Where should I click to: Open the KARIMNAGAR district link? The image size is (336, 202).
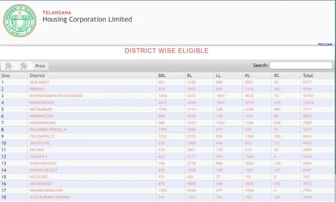click(43, 123)
